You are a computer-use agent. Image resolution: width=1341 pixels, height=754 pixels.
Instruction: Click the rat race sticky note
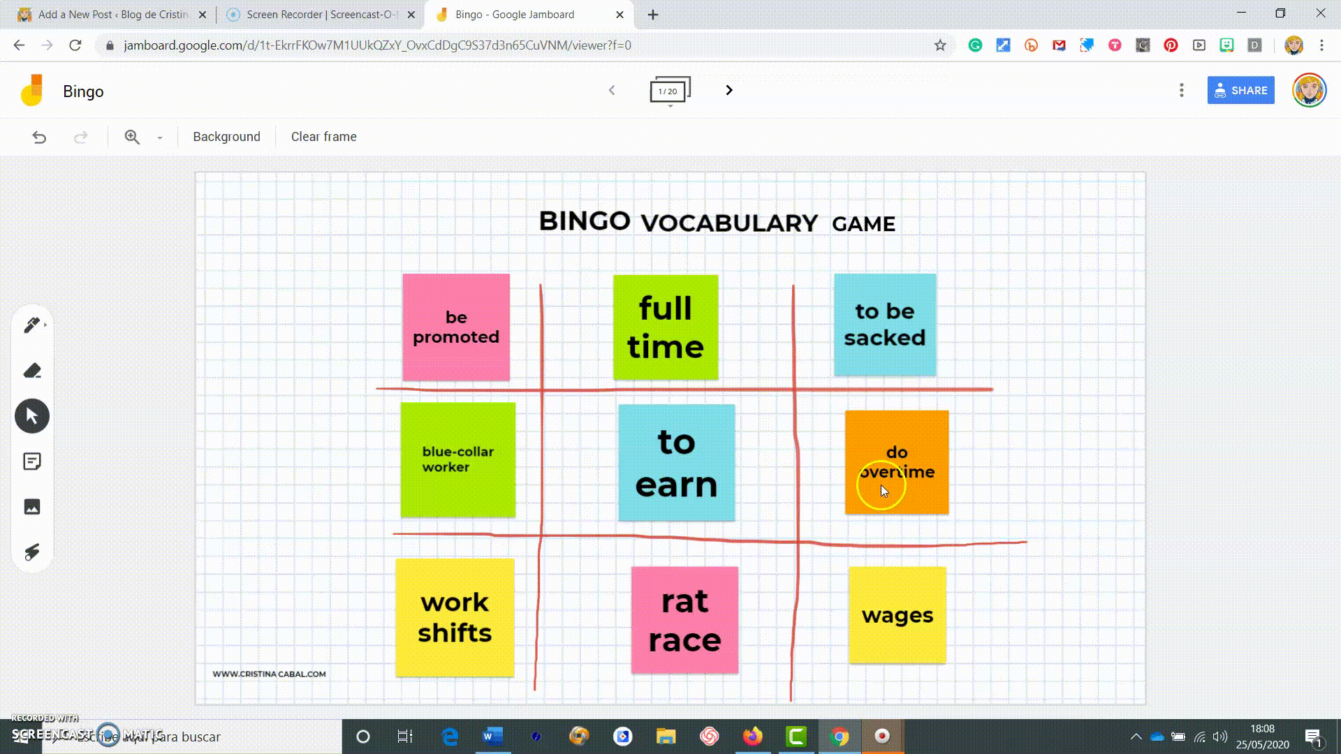point(685,619)
